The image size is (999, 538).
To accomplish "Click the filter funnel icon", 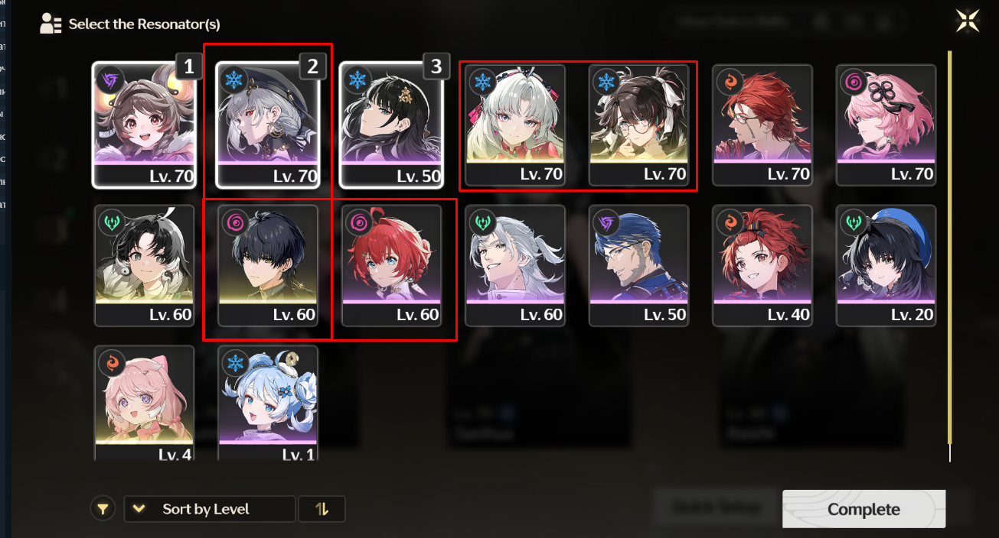I will click(x=103, y=509).
